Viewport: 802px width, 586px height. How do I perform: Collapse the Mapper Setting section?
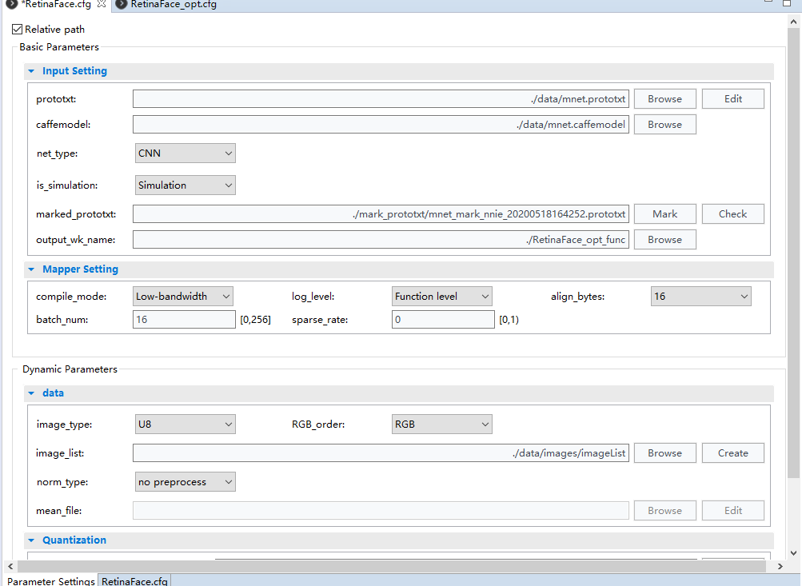[x=31, y=269]
